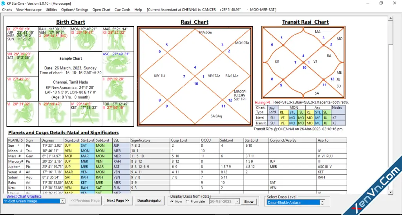
Task: Click the Sample Chart title in birth chart
Action: [71, 58]
